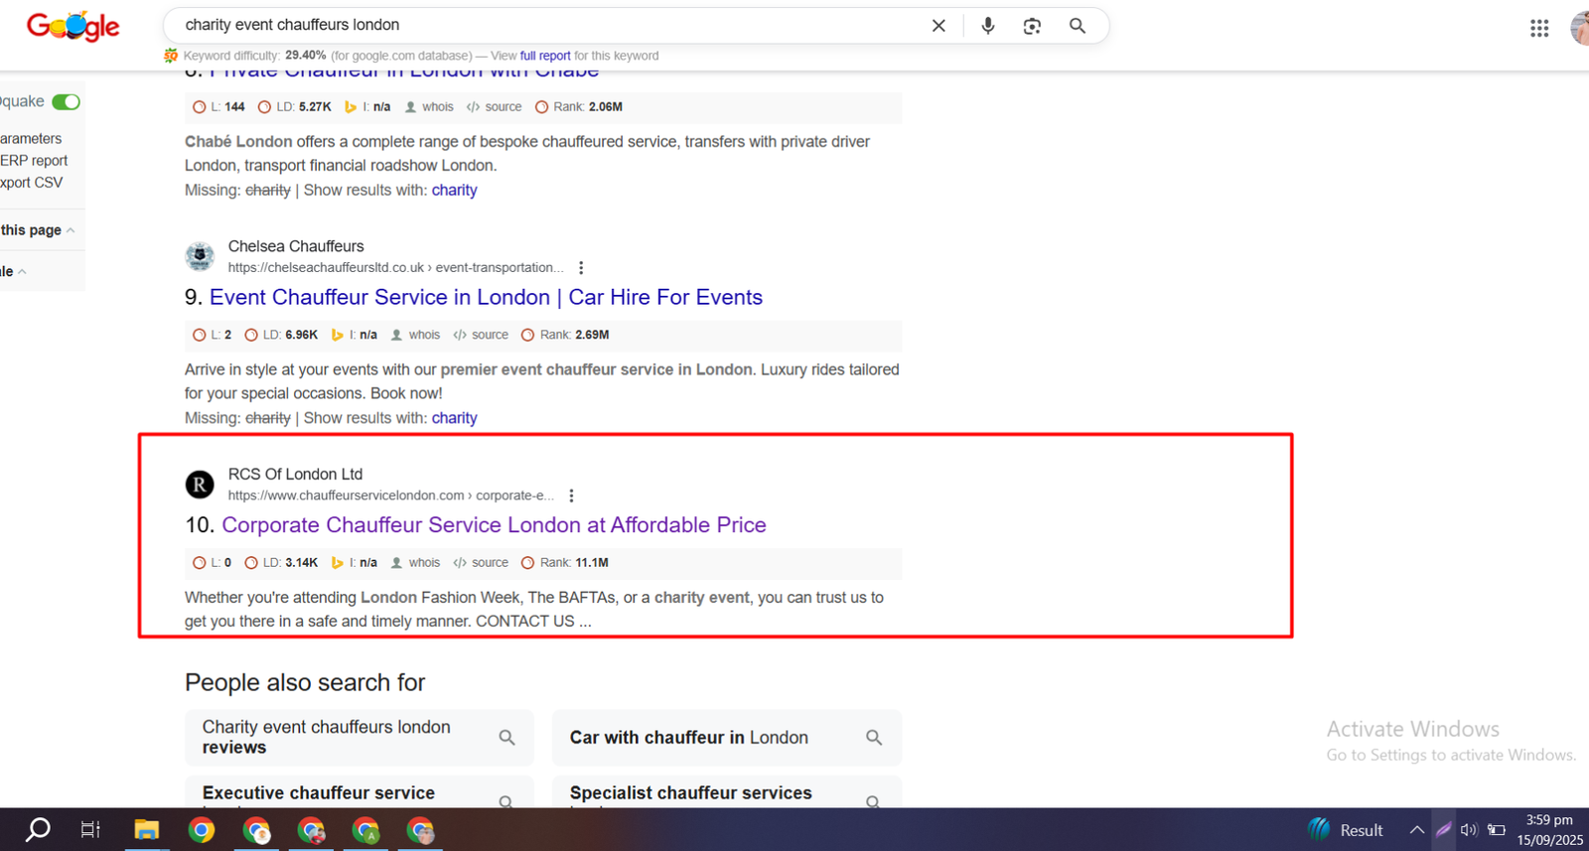Open the SERP report sidebar item

[x=34, y=161]
